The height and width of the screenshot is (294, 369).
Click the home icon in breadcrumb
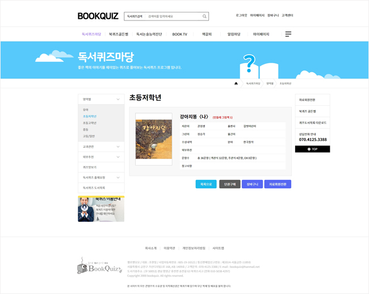[236, 84]
